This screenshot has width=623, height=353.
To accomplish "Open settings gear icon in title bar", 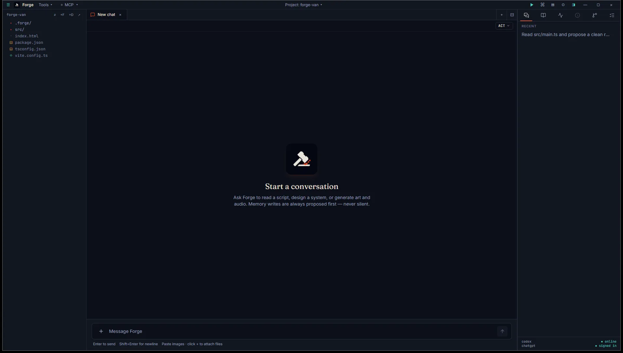I will (x=563, y=5).
